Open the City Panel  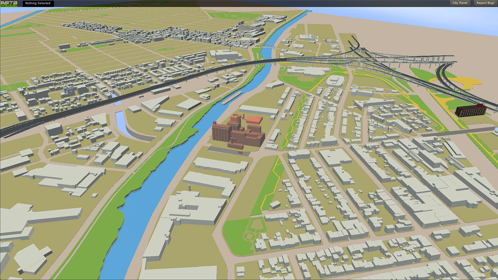click(x=460, y=3)
